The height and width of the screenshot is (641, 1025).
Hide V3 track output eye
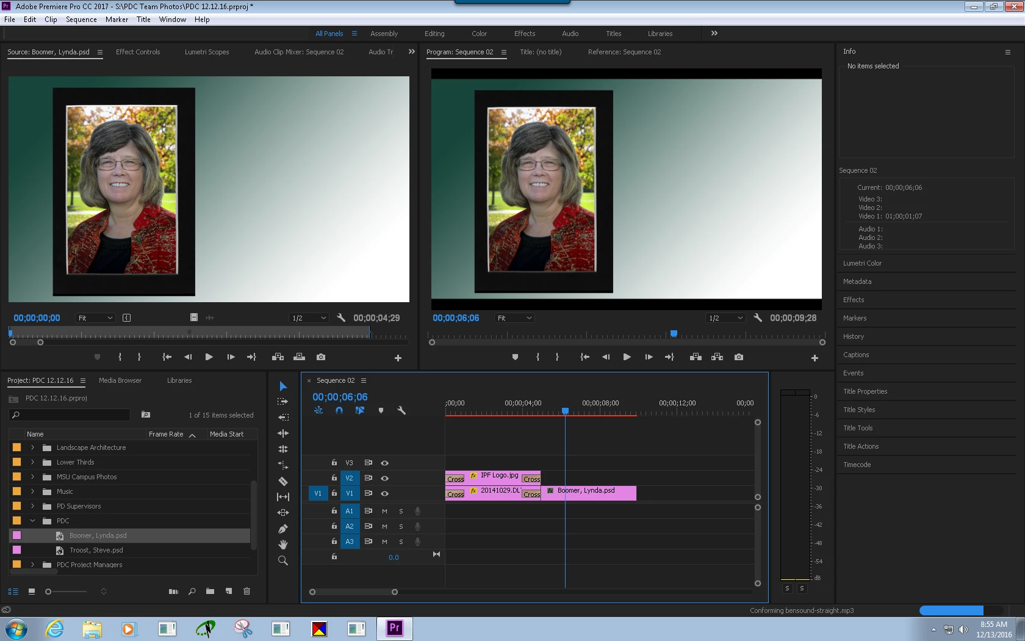[x=385, y=463]
